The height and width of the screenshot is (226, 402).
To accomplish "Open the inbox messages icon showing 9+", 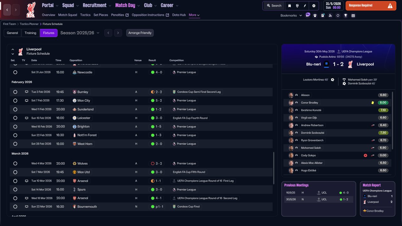I will coord(307,15).
